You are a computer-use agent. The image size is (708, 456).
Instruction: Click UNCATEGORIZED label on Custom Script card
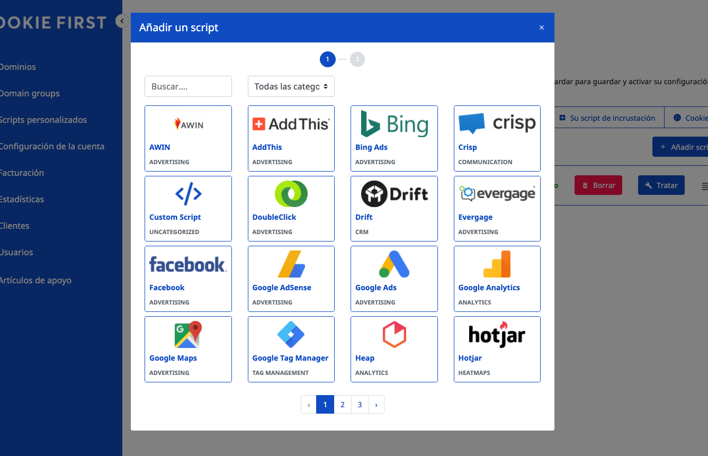point(174,232)
